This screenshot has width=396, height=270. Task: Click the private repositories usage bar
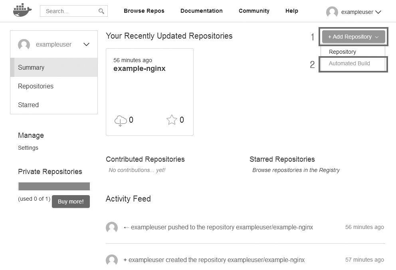pyautogui.click(x=54, y=186)
